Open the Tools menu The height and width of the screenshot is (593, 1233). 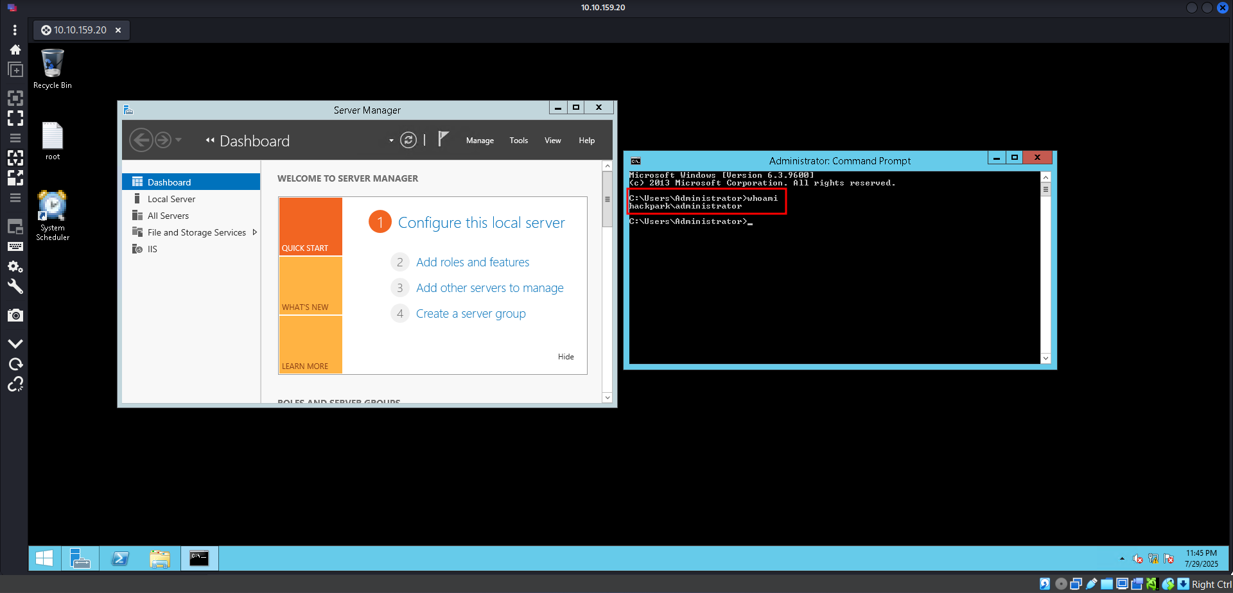click(x=518, y=141)
